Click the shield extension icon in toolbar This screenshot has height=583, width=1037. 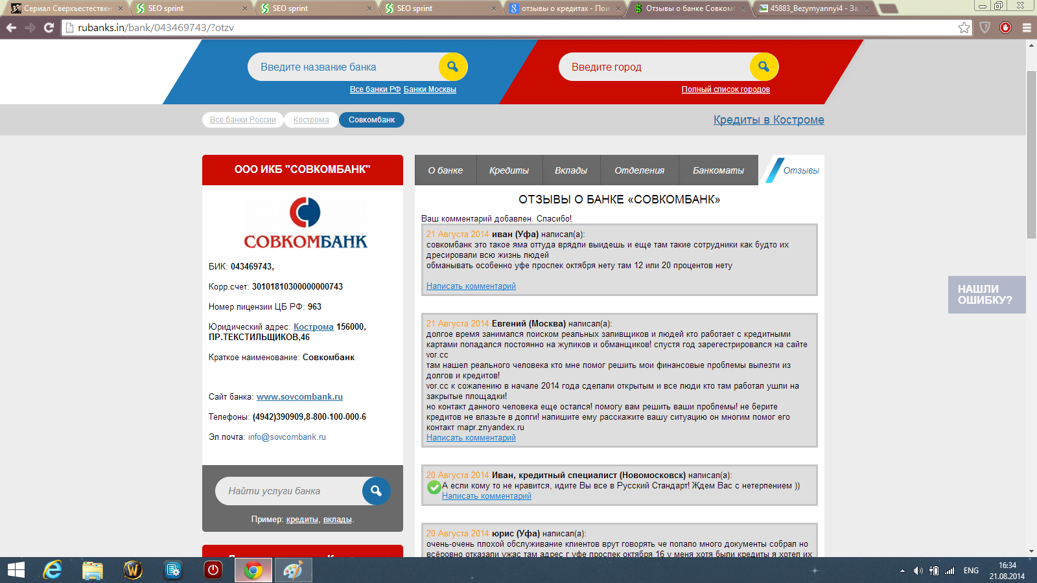pyautogui.click(x=985, y=27)
